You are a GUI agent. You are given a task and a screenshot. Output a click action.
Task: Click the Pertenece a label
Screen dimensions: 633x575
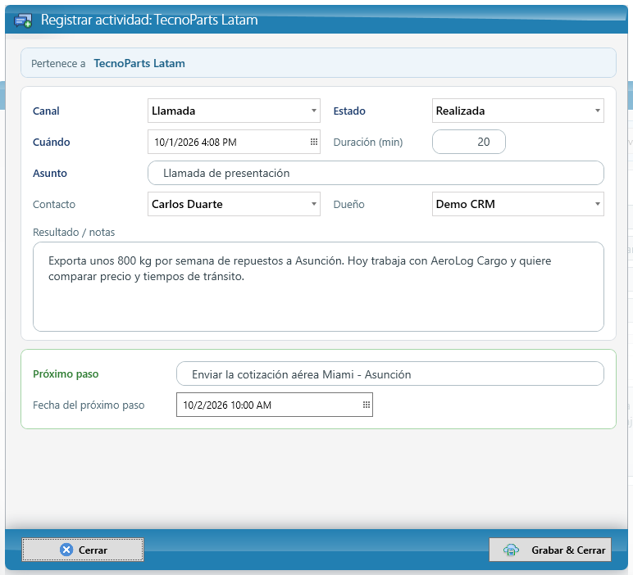pyautogui.click(x=58, y=64)
